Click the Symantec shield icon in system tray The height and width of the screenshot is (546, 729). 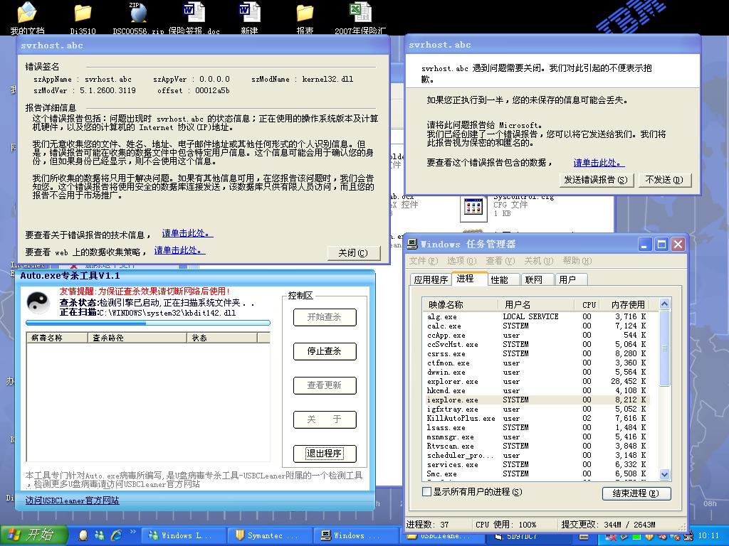649,537
